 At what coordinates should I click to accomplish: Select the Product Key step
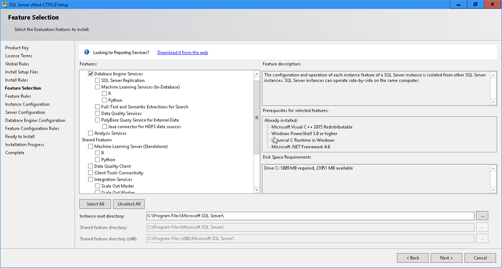click(17, 48)
